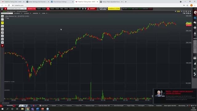This screenshot has width=197, height=111.
Task: Click the red rocket icon beside the search box
Action: point(5,9)
